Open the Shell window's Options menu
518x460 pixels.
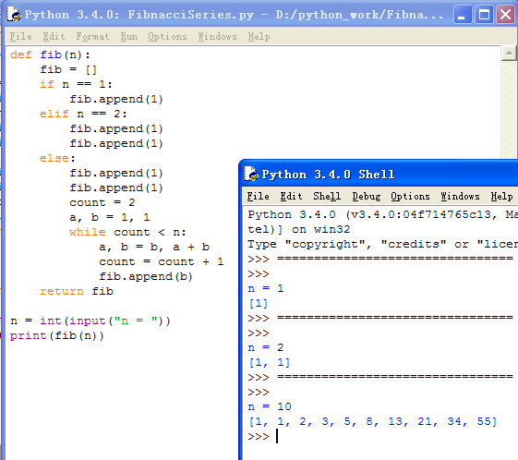(x=410, y=197)
